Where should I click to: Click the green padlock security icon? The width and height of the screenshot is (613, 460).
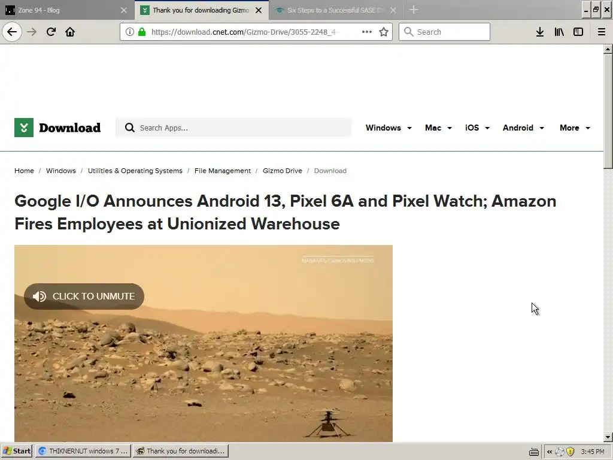pos(142,32)
